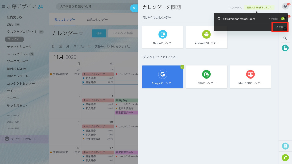Image resolution: width=292 pixels, height=164 pixels.
Task: Open カレンダー in the left menu
Action: point(14,39)
